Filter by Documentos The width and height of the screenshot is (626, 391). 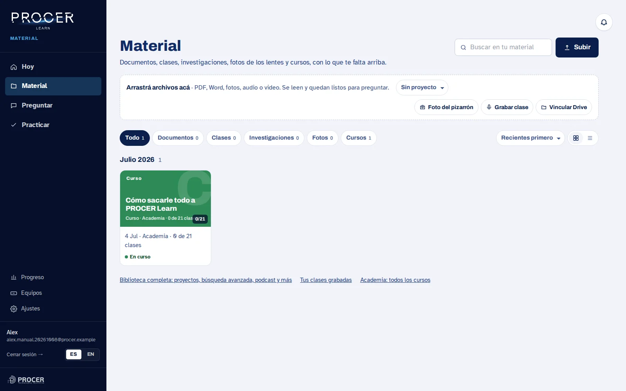point(178,138)
